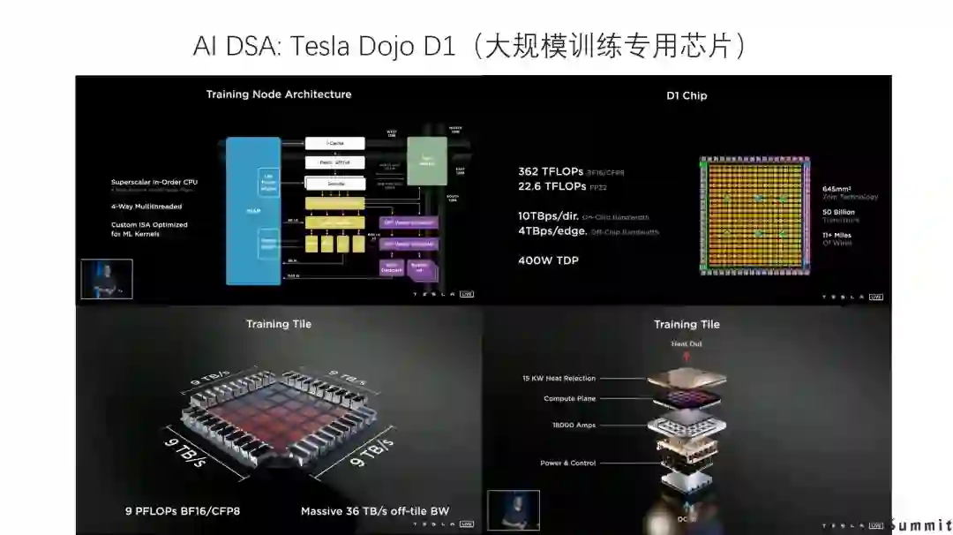
Task: Click the 15 KW Heat Rejection label
Action: (559, 378)
